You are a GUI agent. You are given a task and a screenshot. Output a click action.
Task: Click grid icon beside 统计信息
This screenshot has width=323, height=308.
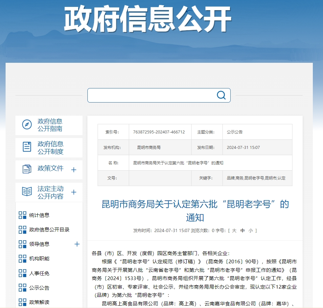pyautogui.click(x=22, y=215)
